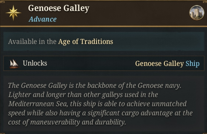The image size is (207, 134).
Task: Open the Age of Traditions link
Action: [x=85, y=42]
